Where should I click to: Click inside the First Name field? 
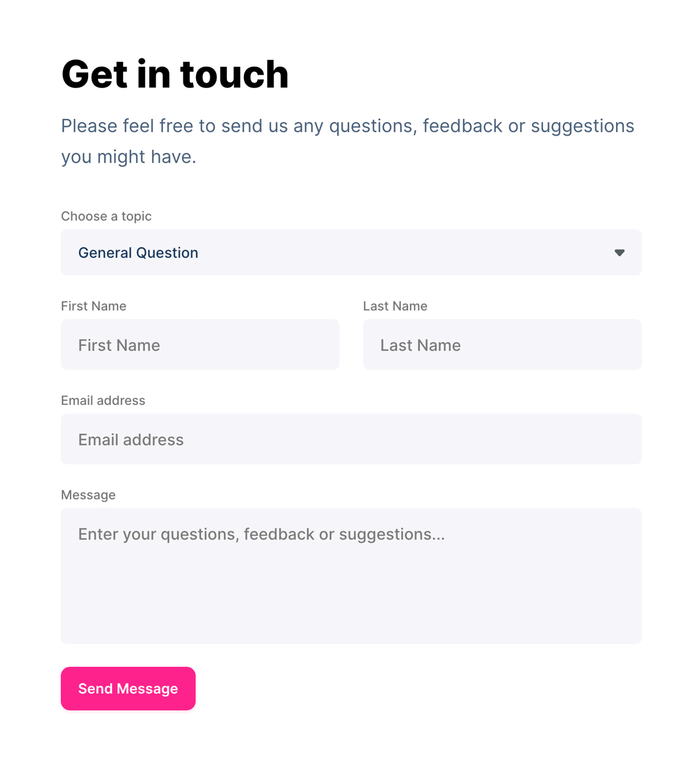pyautogui.click(x=200, y=344)
